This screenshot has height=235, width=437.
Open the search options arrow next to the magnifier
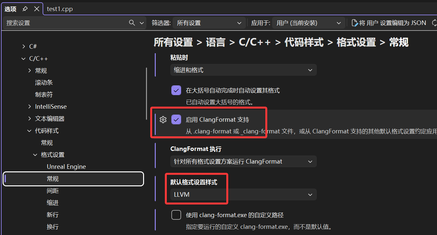pos(141,23)
